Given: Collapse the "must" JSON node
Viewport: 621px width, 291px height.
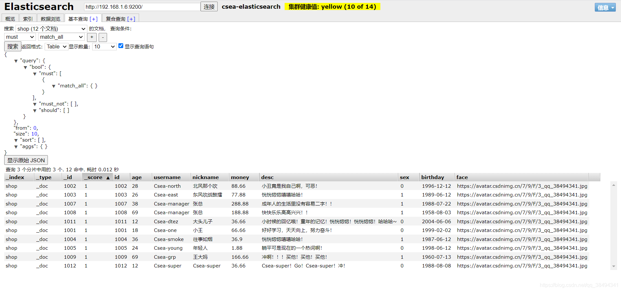Looking at the screenshot, I should point(35,74).
